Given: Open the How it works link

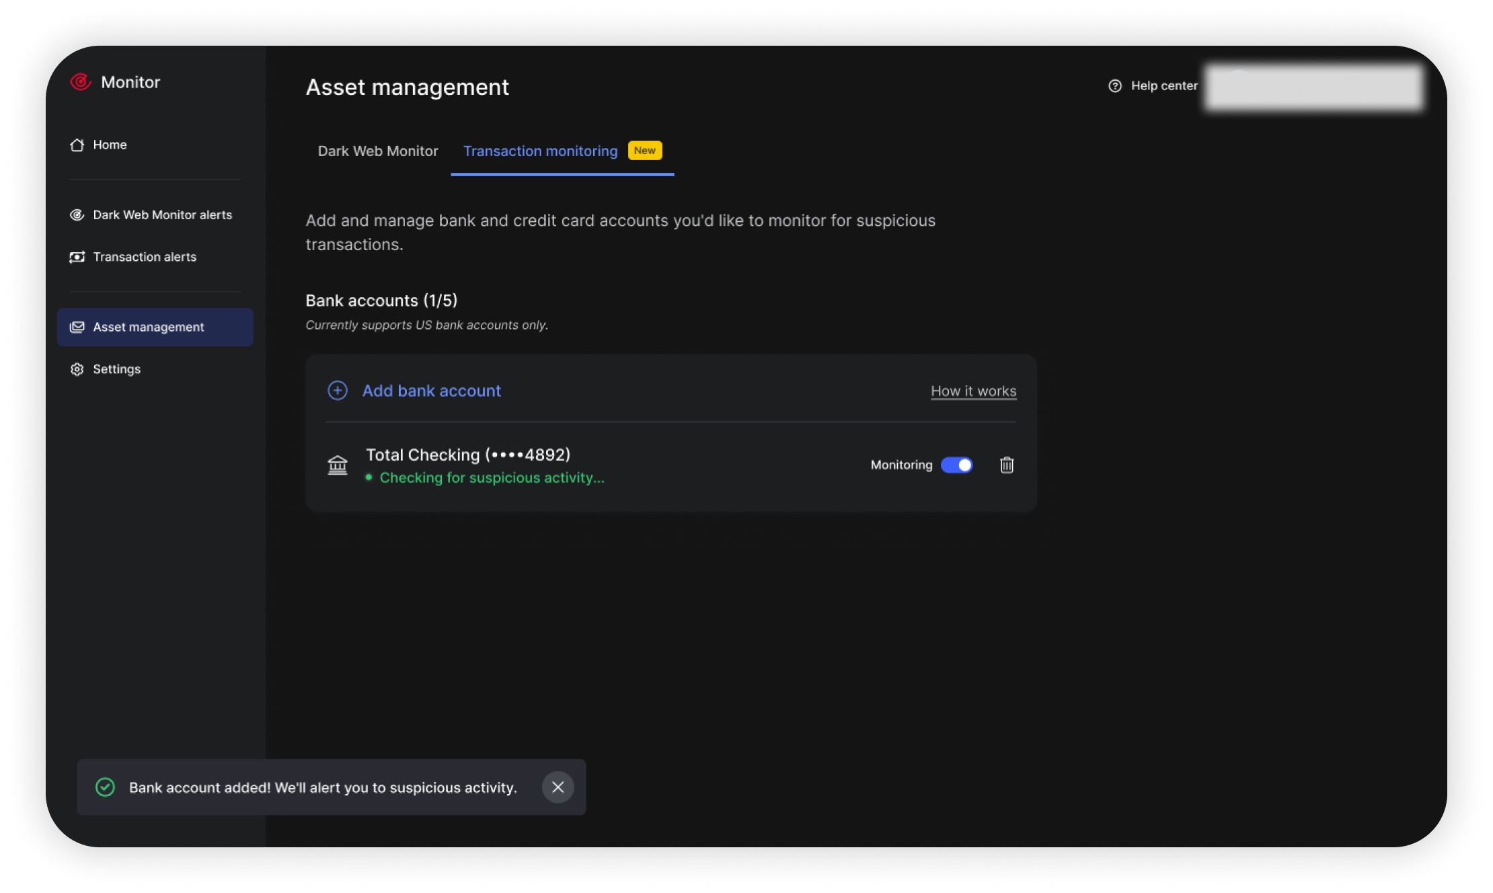Looking at the screenshot, I should pyautogui.click(x=973, y=391).
